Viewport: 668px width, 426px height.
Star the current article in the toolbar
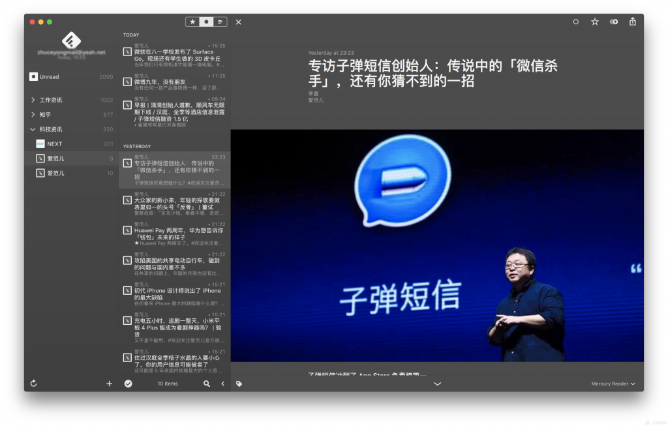(x=594, y=22)
